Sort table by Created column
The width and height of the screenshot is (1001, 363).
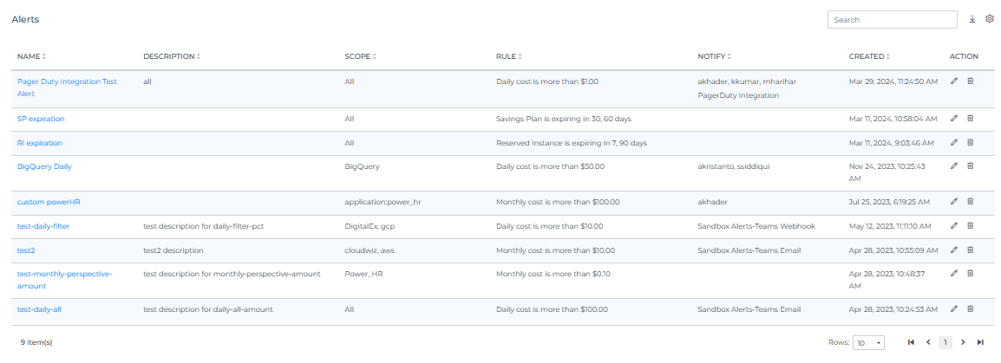870,56
